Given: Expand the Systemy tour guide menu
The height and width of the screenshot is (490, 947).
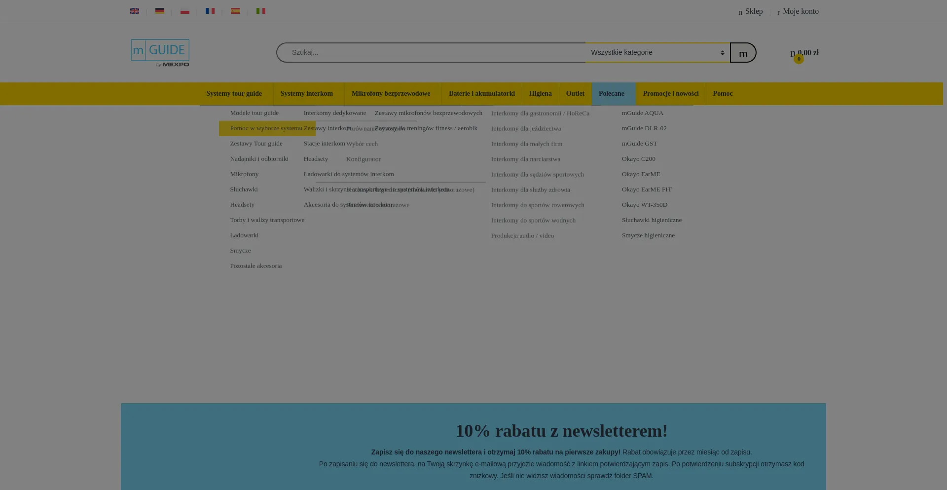Looking at the screenshot, I should tap(234, 94).
